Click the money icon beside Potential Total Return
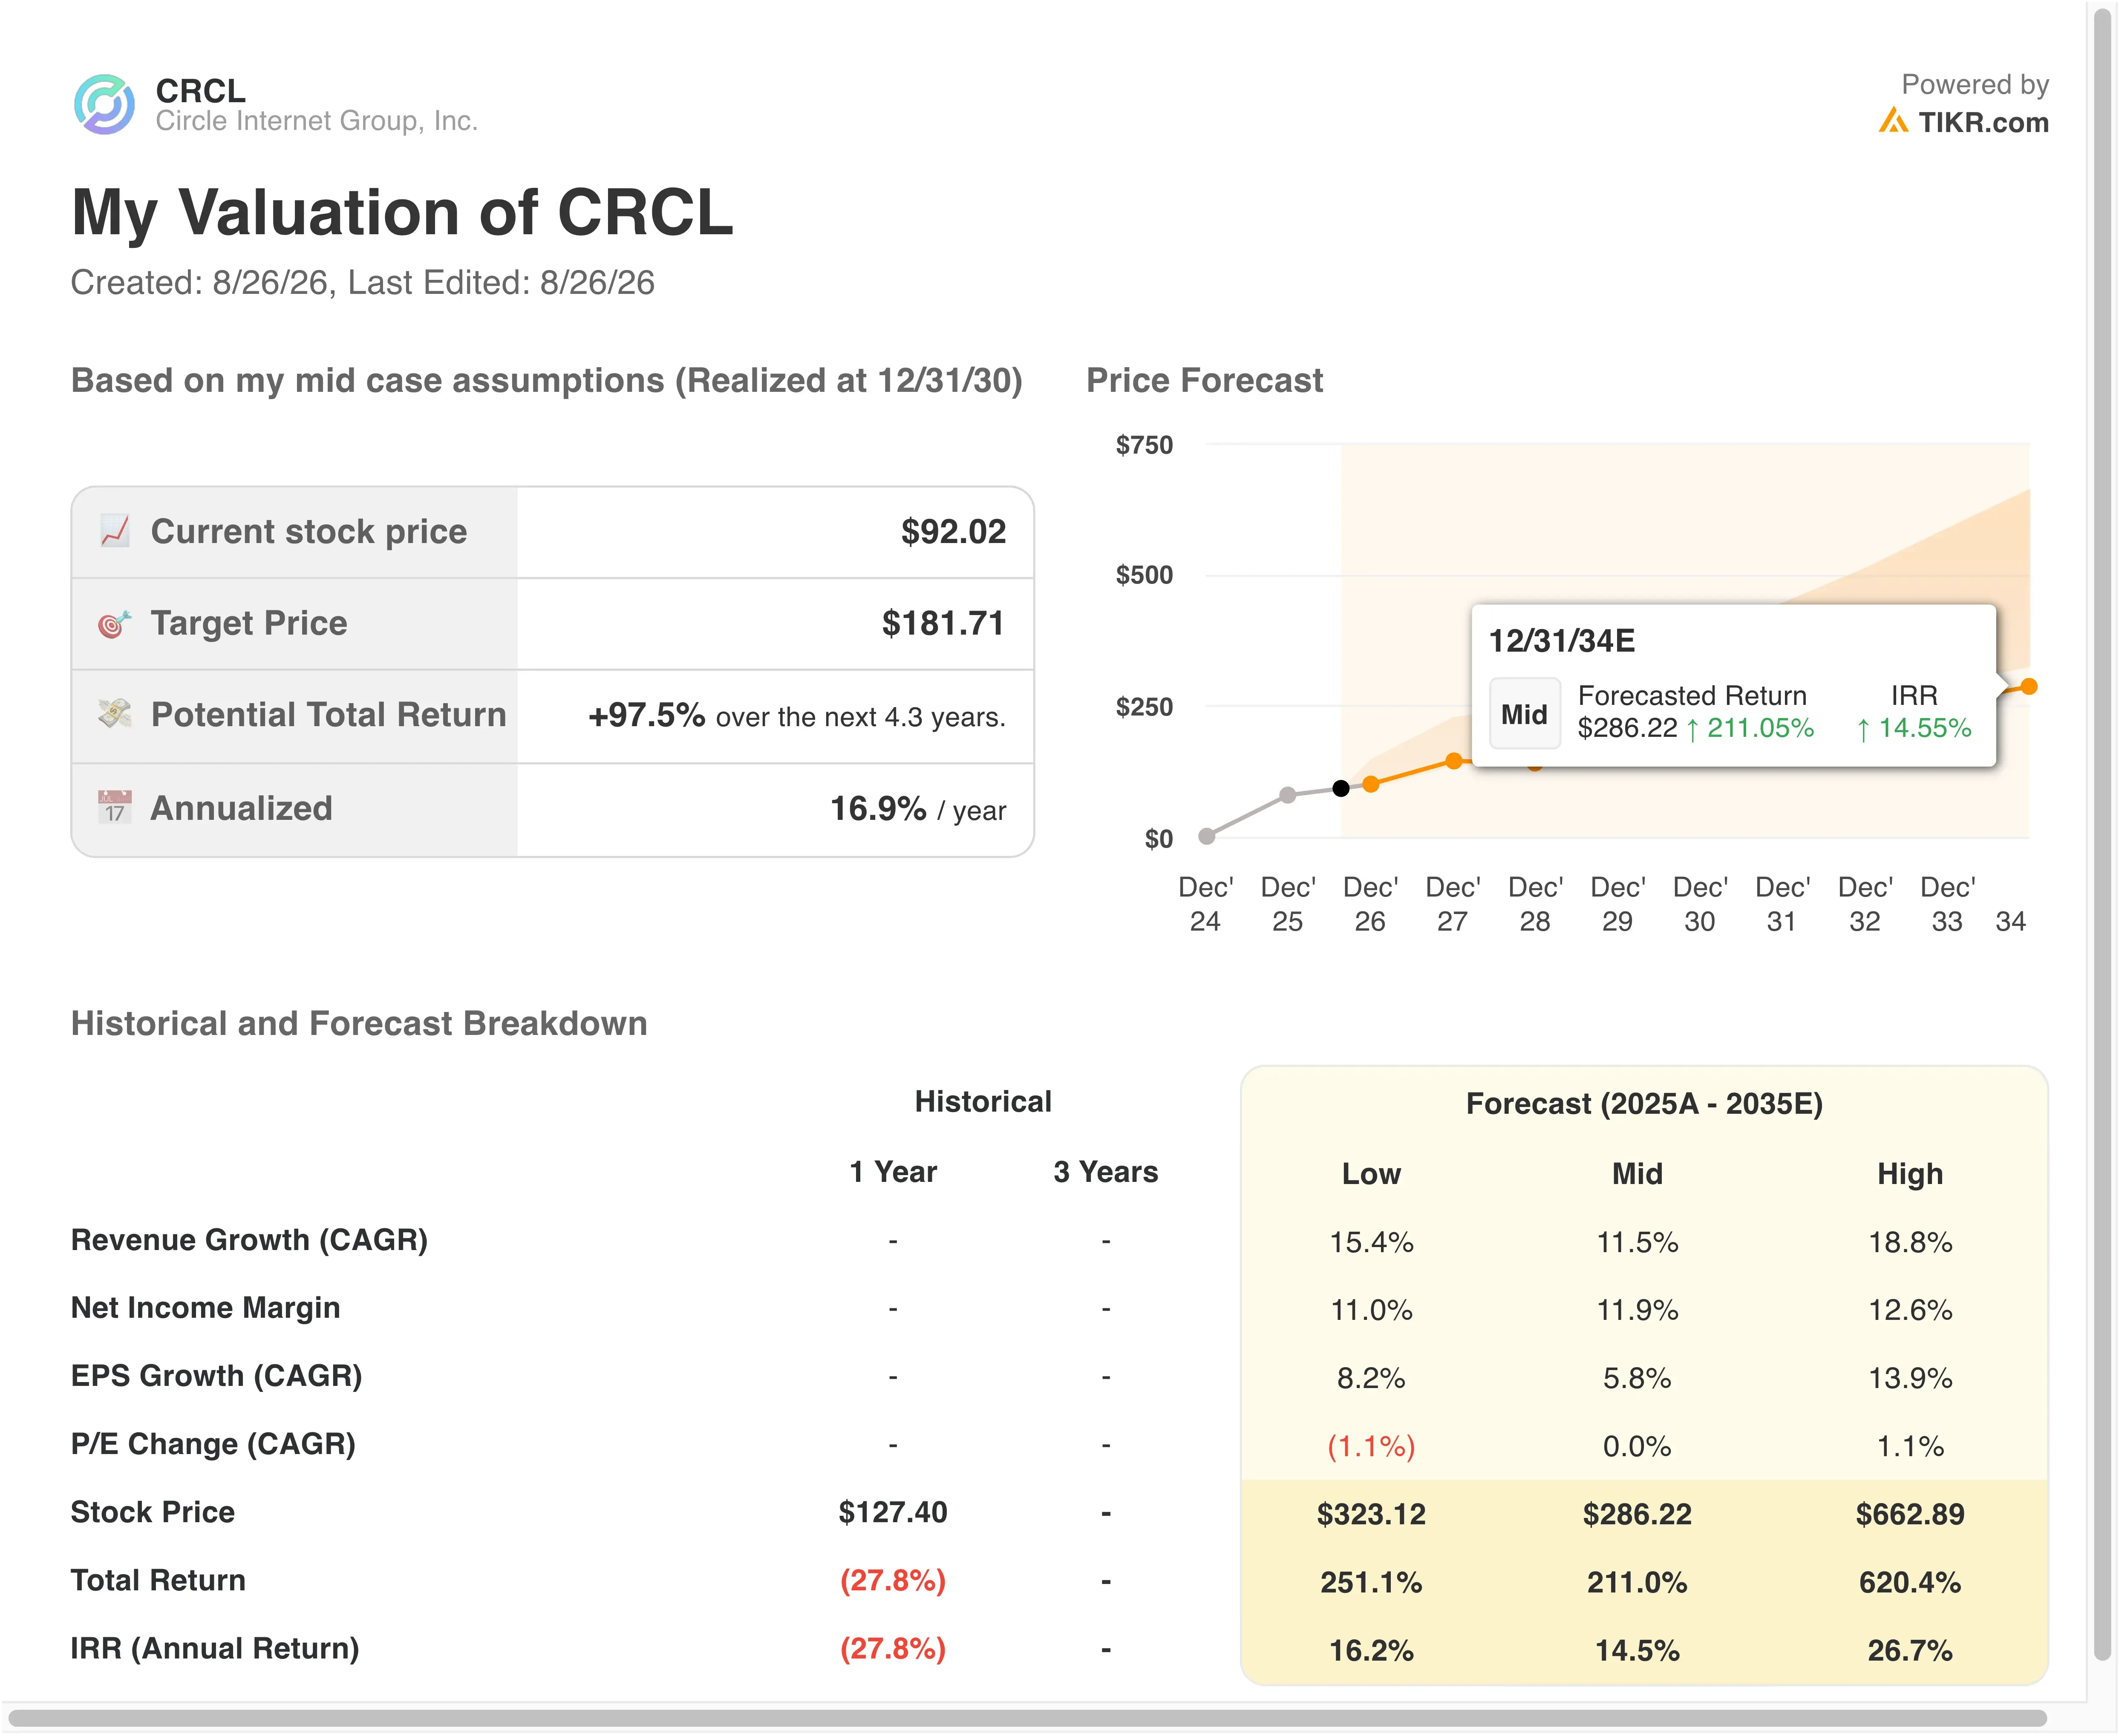The image size is (2119, 1736). pyautogui.click(x=115, y=714)
